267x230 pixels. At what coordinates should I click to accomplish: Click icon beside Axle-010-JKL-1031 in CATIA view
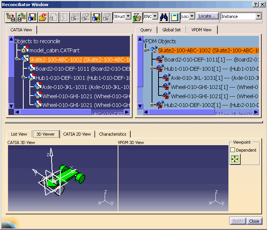[38, 86]
